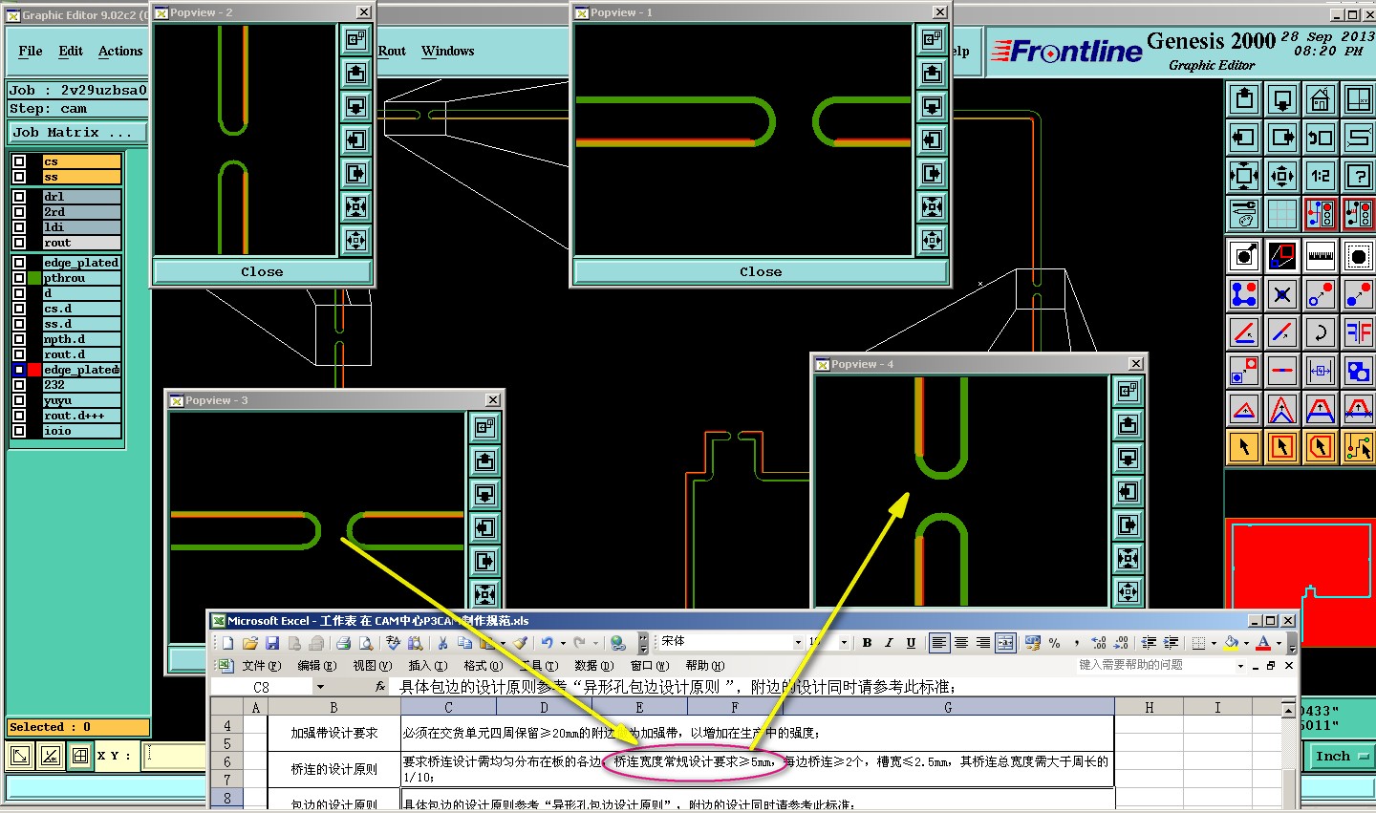Click the Home view icon in Genesis toolbar
Image resolution: width=1376 pixels, height=813 pixels.
click(1320, 99)
